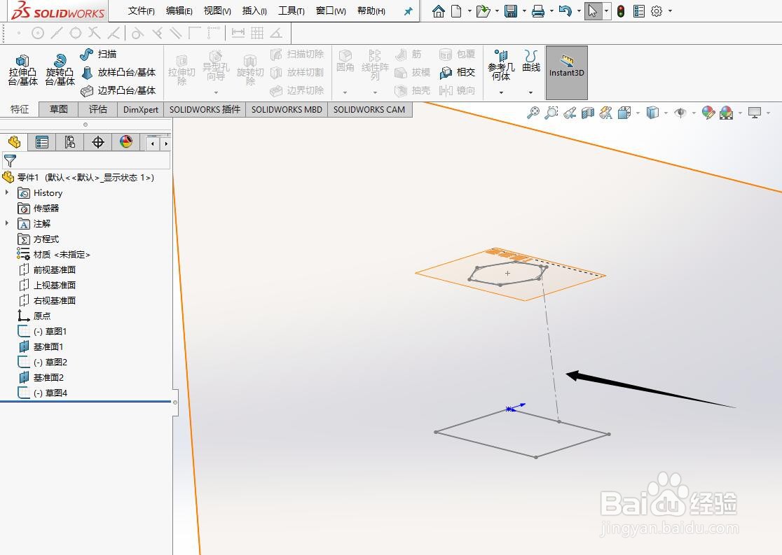The height and width of the screenshot is (555, 782).
Task: Open dropdown arrow next to Save icon
Action: coord(524,11)
